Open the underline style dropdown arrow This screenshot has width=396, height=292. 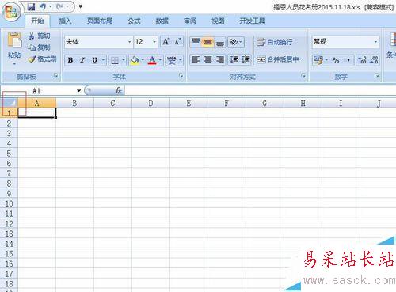103,60
